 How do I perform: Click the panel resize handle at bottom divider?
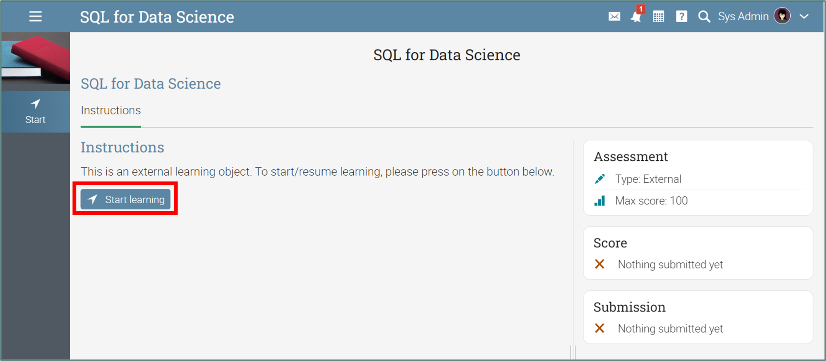(573, 352)
